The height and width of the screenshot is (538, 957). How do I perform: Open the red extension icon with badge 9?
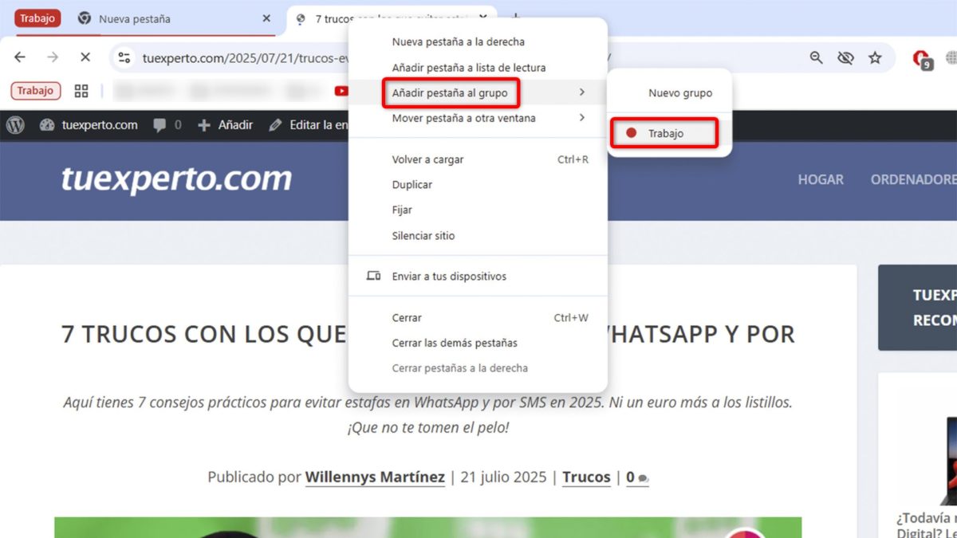point(922,58)
